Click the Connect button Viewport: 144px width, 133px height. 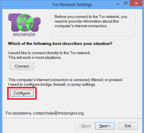[x=22, y=66]
